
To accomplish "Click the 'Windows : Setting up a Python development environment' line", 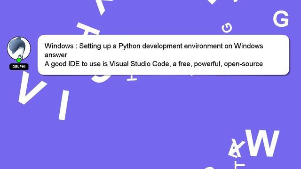I will [x=154, y=46].
